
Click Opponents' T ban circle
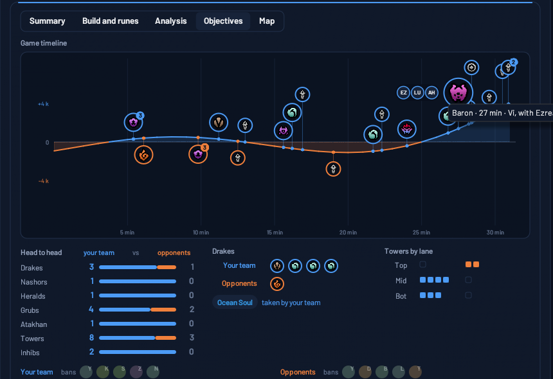click(x=415, y=372)
